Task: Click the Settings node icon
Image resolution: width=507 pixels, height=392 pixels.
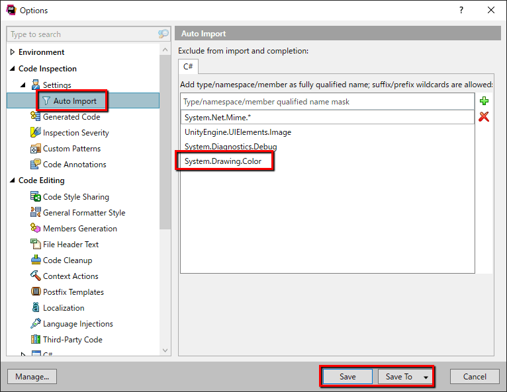Action: click(x=36, y=85)
